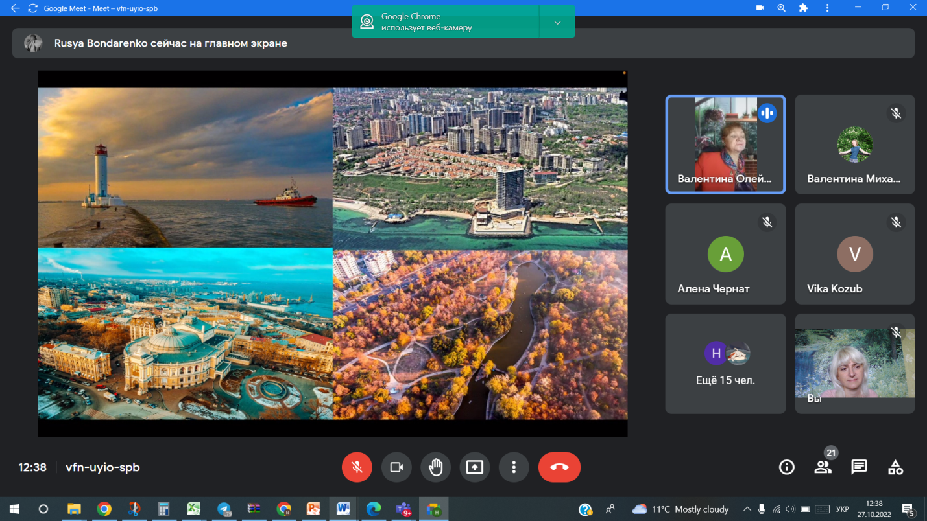This screenshot has height=521, width=927.
Task: Open more options three-dot menu in call bar
Action: [514, 467]
